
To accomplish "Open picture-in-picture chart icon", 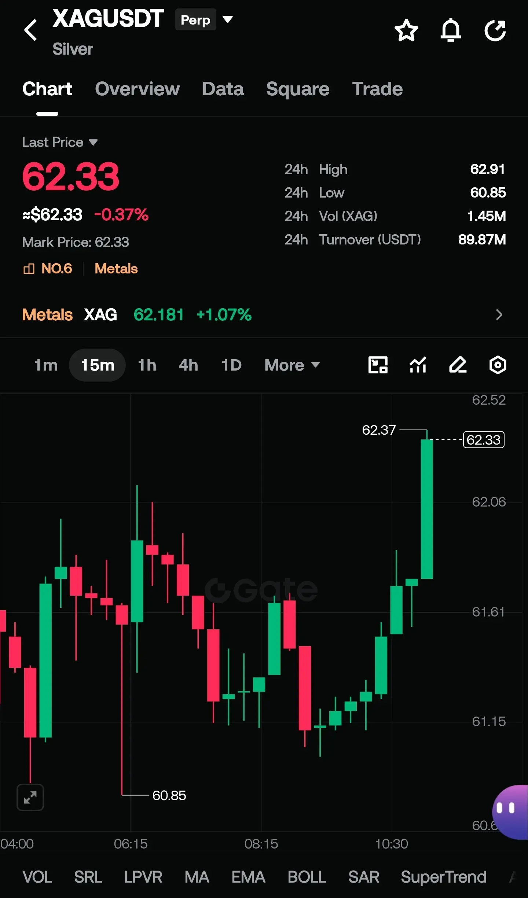I will click(378, 365).
